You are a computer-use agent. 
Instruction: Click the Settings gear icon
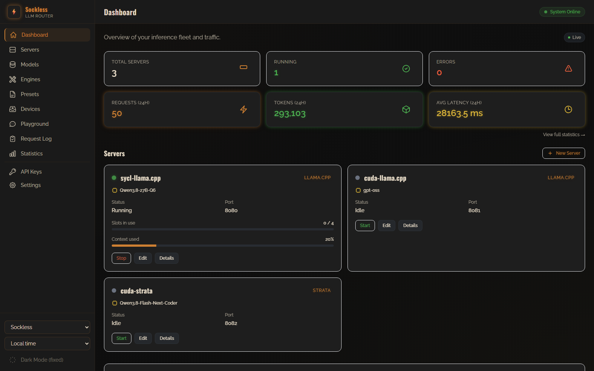pyautogui.click(x=13, y=185)
